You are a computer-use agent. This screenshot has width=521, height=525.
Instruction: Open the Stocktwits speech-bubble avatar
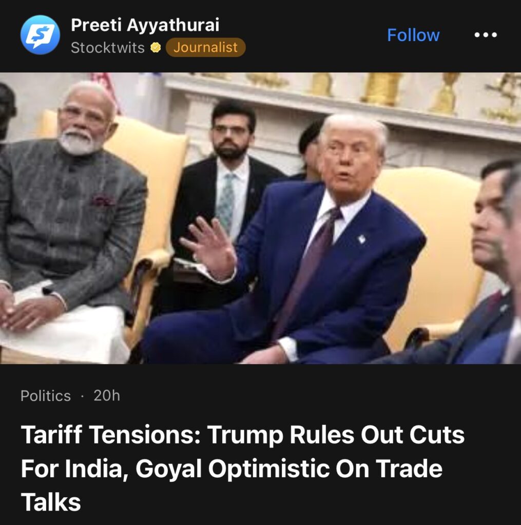(x=40, y=35)
